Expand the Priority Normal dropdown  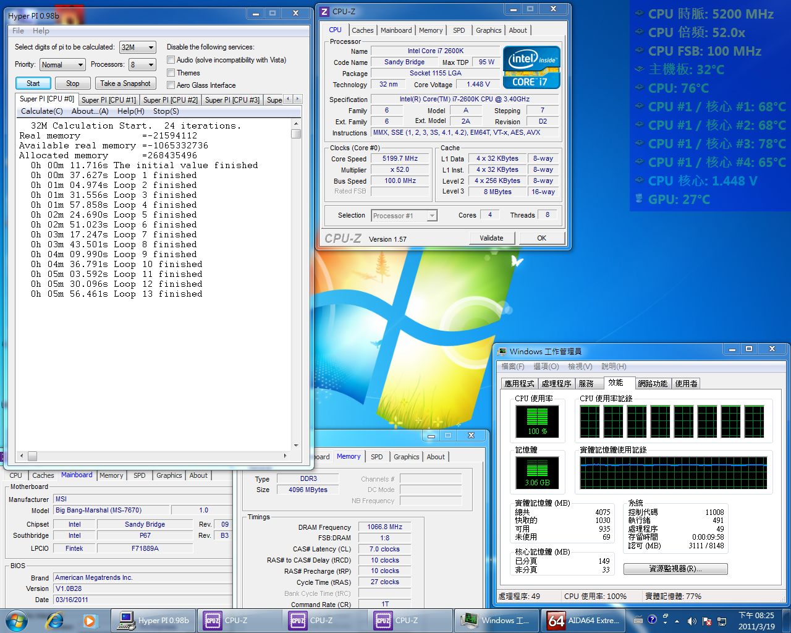62,64
